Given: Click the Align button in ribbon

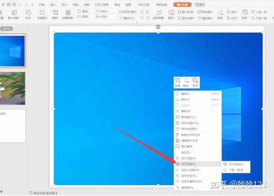Looking at the screenshot, I should coord(232,18).
